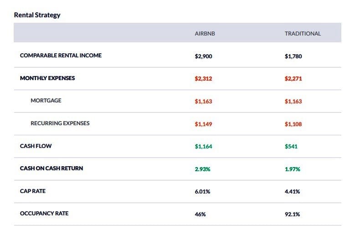
Task: Click the Traditional rental income $1,780 value
Action: pyautogui.click(x=293, y=56)
